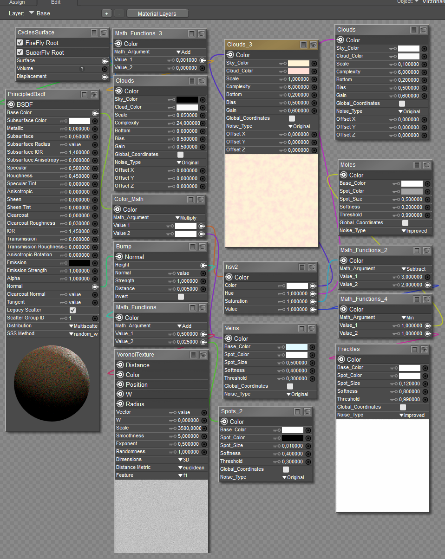This screenshot has width=445, height=559.
Task: Switch to the Assign tab
Action: point(17,2)
